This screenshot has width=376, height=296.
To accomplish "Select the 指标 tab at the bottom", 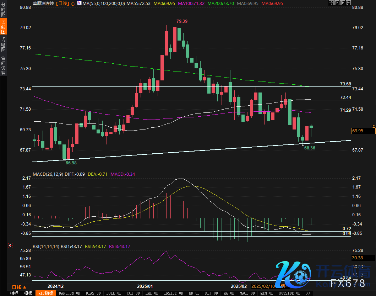I will [14, 293].
